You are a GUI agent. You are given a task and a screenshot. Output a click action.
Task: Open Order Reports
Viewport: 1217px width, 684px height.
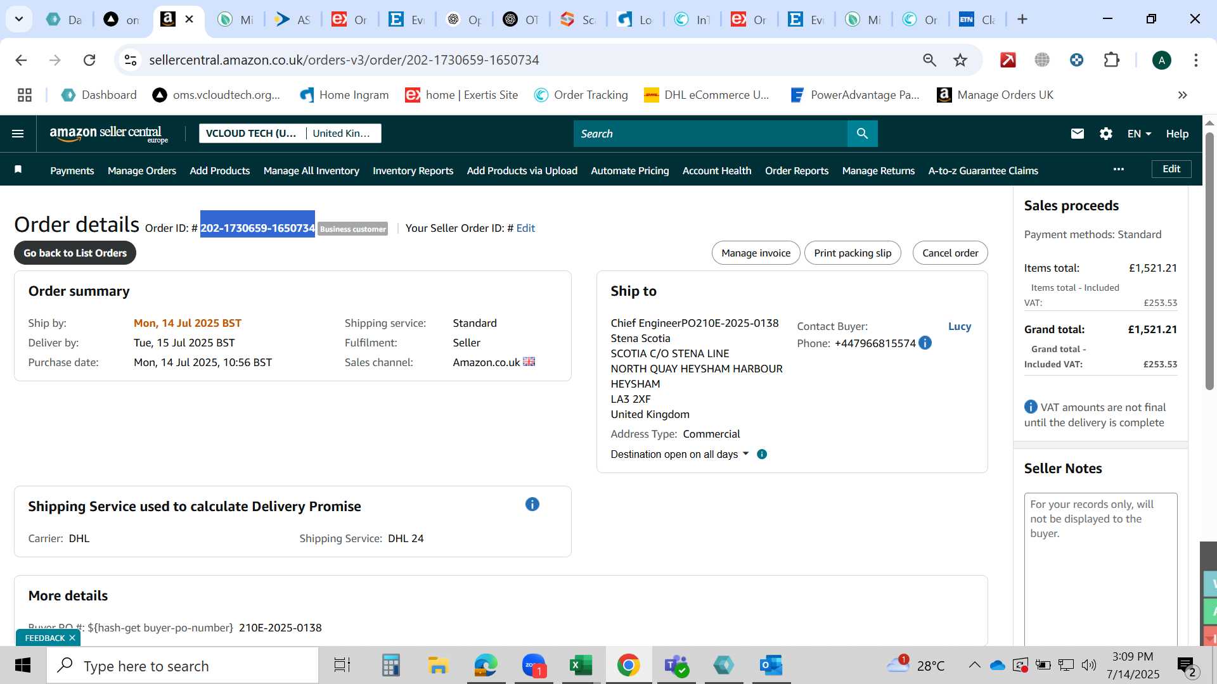797,170
